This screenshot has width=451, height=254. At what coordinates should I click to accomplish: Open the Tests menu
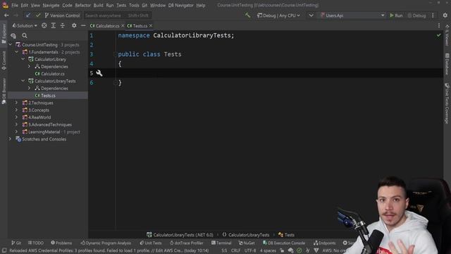coord(121,5)
